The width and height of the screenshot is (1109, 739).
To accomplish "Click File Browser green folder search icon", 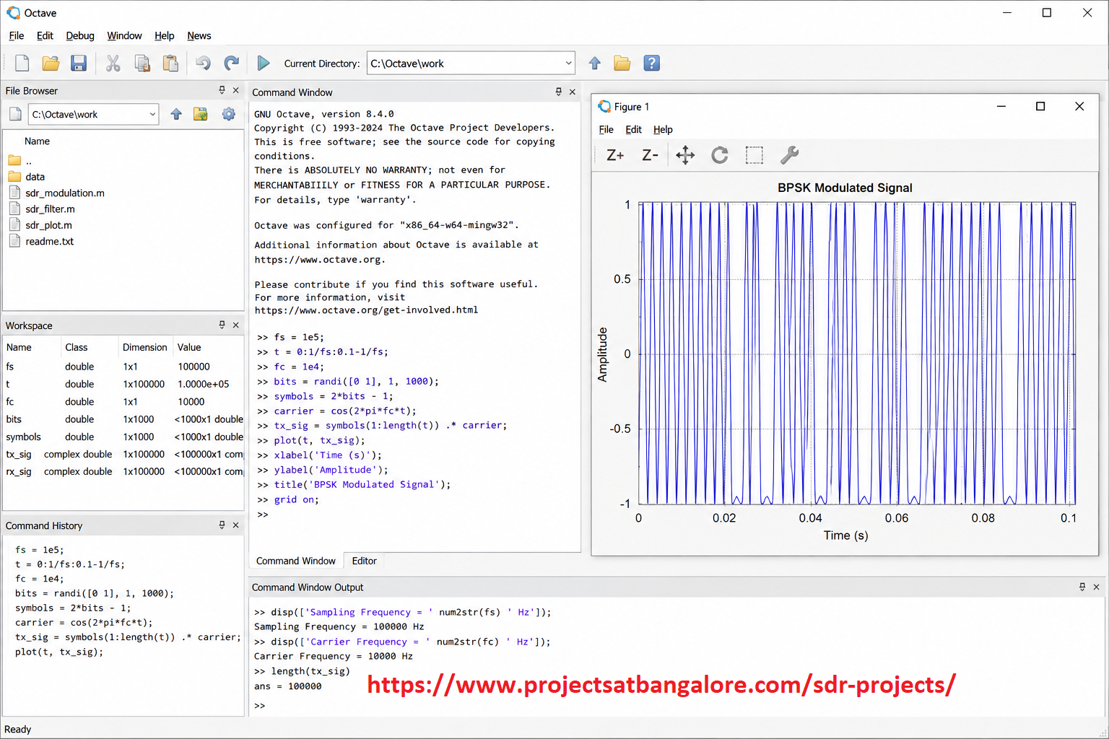I will tap(201, 114).
